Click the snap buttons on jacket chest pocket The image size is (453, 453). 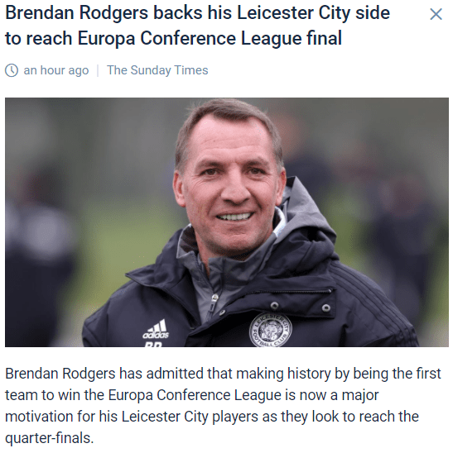(x=300, y=307)
